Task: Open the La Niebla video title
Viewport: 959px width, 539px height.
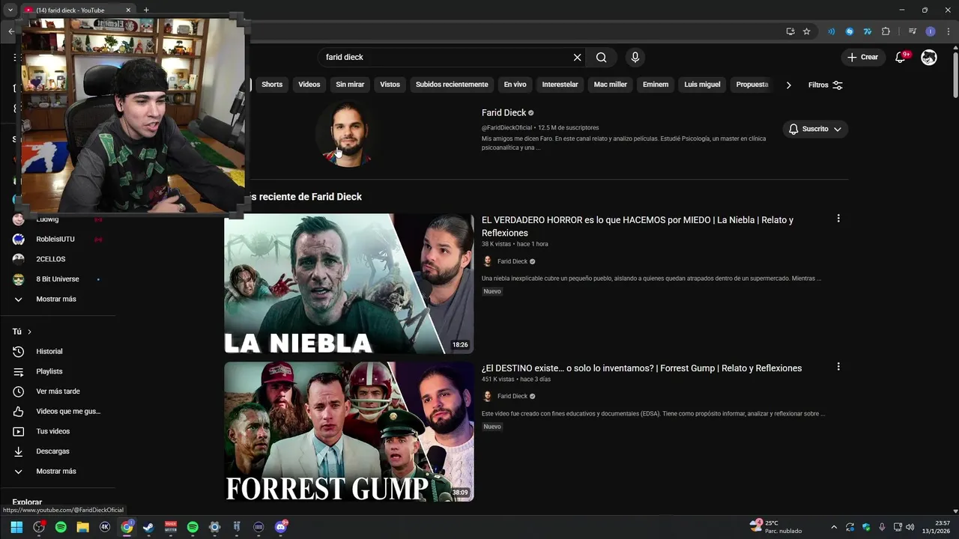Action: [638, 226]
